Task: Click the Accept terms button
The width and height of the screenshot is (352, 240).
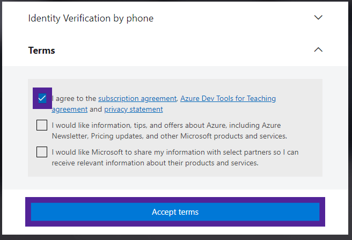Action: [175, 212]
